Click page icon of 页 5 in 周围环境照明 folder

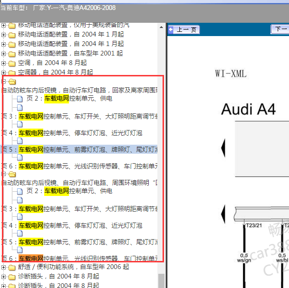pyautogui.click(x=20, y=233)
